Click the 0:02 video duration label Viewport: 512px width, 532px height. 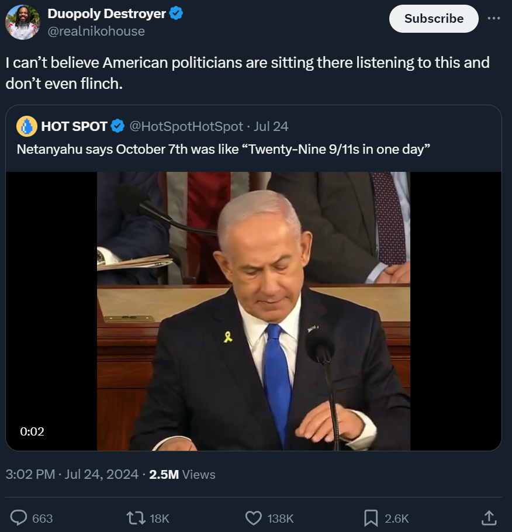pyautogui.click(x=32, y=431)
